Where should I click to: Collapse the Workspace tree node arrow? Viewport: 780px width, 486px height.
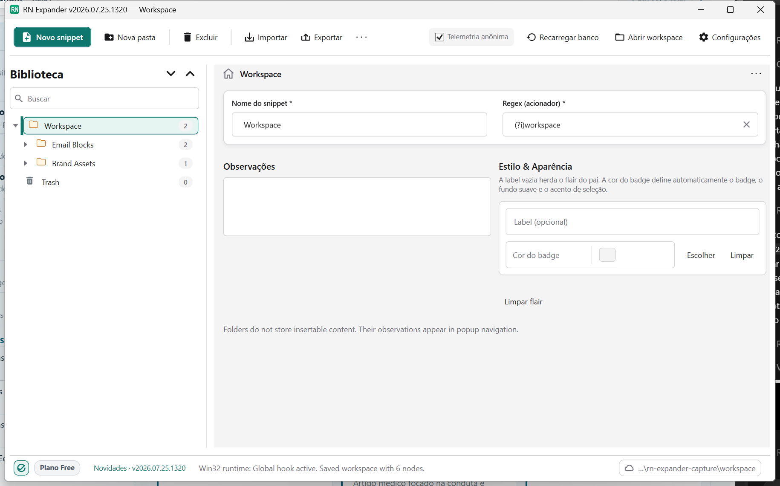(15, 126)
